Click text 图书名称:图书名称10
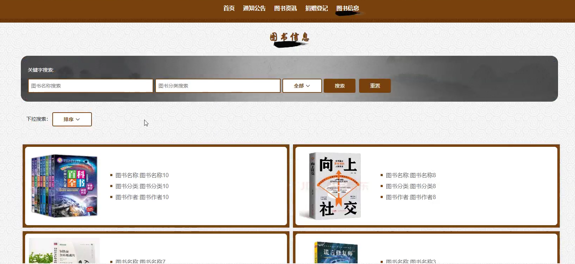 tap(142, 175)
